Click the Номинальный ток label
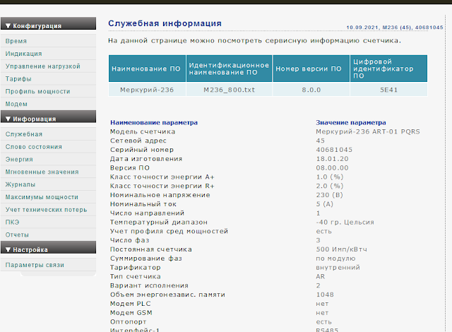The width and height of the screenshot is (452, 332). 143,204
